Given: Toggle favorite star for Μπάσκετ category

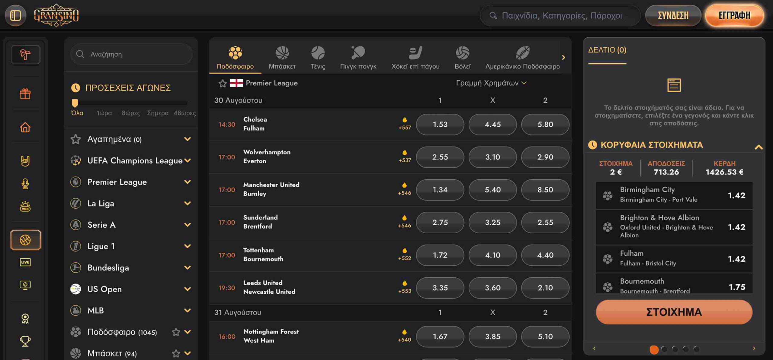Looking at the screenshot, I should pyautogui.click(x=176, y=353).
